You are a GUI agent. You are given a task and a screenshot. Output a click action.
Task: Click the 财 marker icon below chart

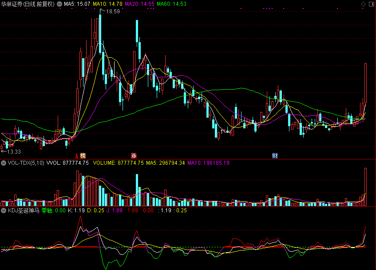pyautogui.click(x=275, y=156)
